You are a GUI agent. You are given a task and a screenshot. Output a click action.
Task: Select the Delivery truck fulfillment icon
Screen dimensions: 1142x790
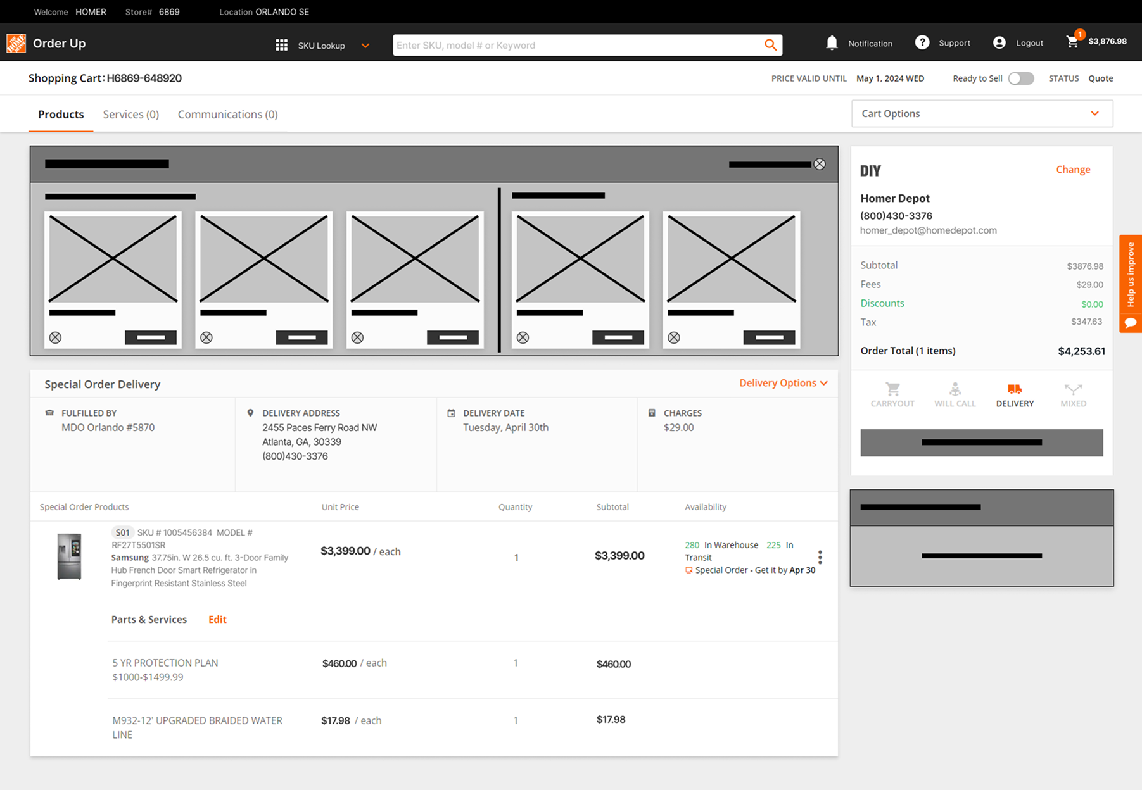coord(1015,389)
